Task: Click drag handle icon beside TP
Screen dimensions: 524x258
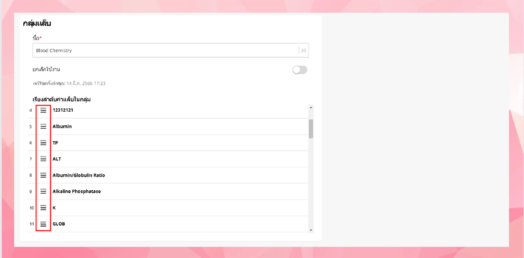Action: (x=43, y=143)
